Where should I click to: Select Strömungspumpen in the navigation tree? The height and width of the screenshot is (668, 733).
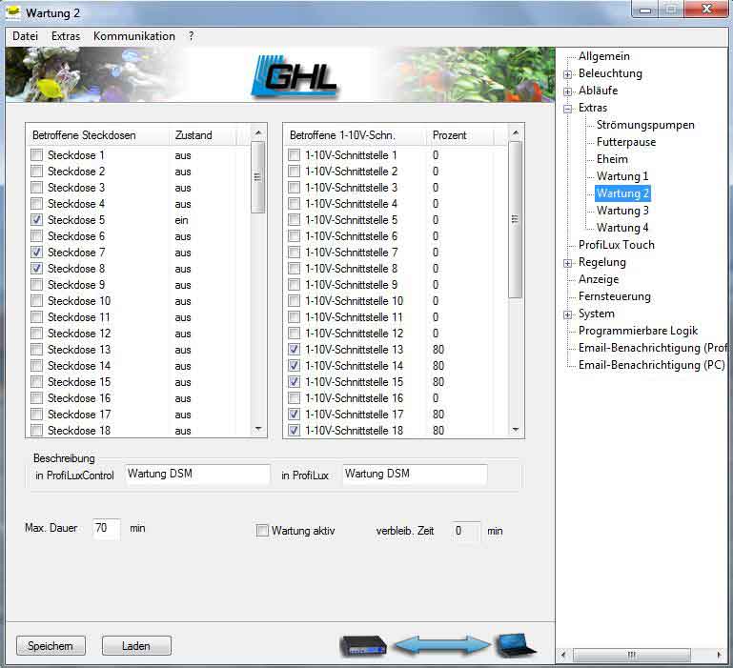(645, 125)
